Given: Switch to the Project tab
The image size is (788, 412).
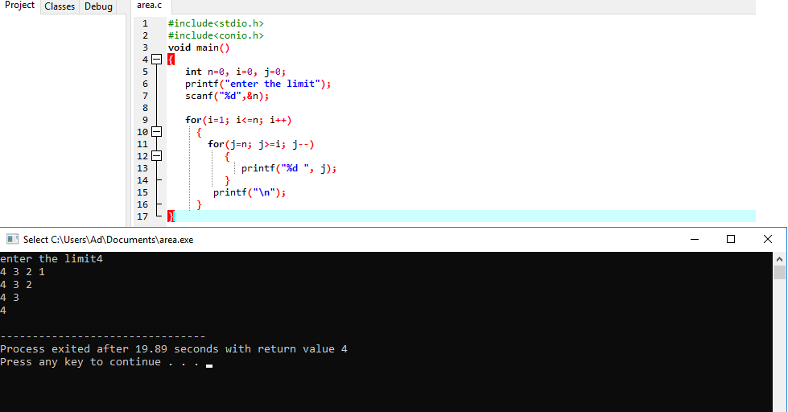Looking at the screenshot, I should click(x=19, y=6).
